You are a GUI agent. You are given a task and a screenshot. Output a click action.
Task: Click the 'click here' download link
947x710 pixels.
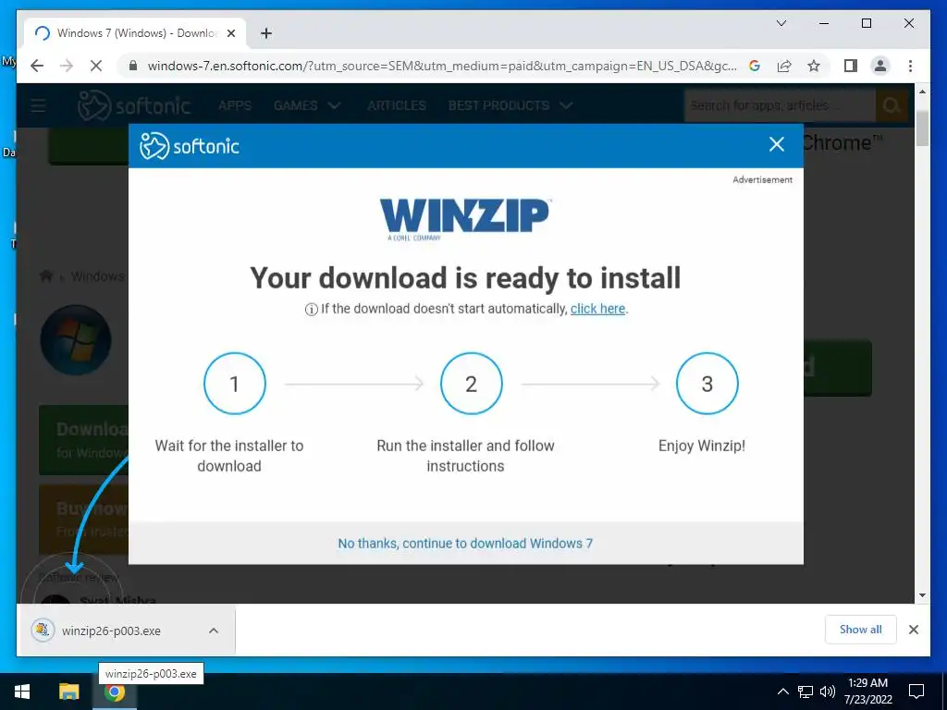tap(597, 309)
